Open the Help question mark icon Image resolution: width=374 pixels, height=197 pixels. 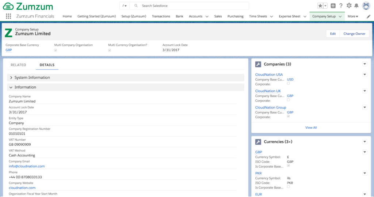[x=341, y=6]
